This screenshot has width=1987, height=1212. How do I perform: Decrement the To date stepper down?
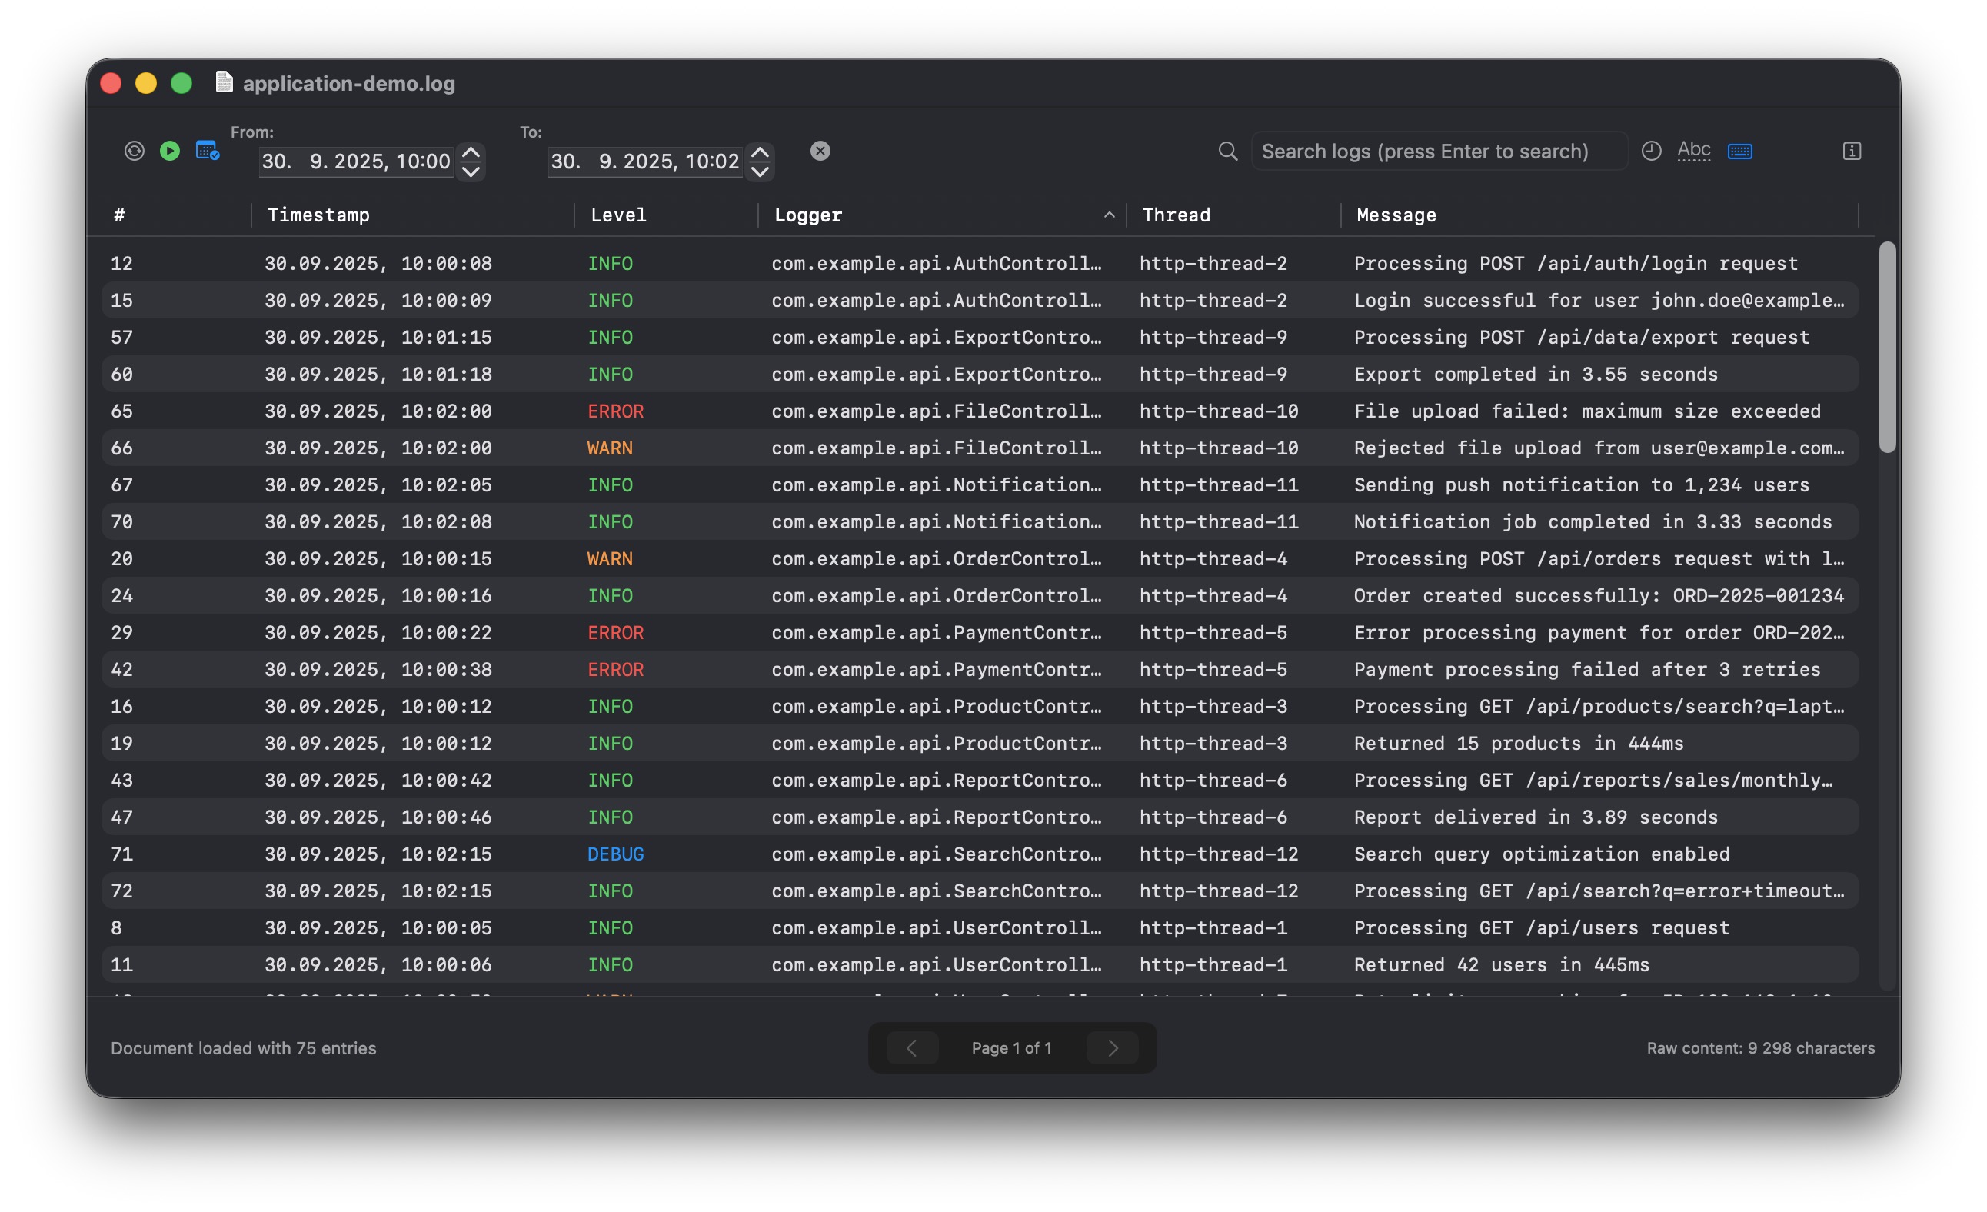point(760,171)
